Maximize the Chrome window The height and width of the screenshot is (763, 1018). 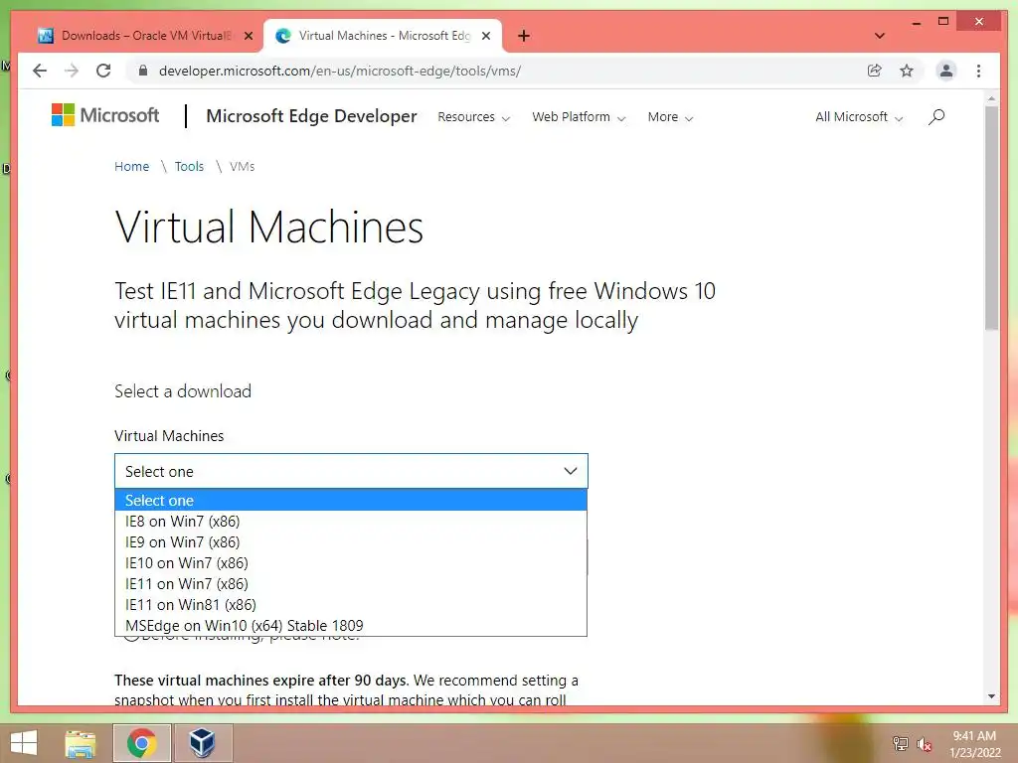point(943,22)
